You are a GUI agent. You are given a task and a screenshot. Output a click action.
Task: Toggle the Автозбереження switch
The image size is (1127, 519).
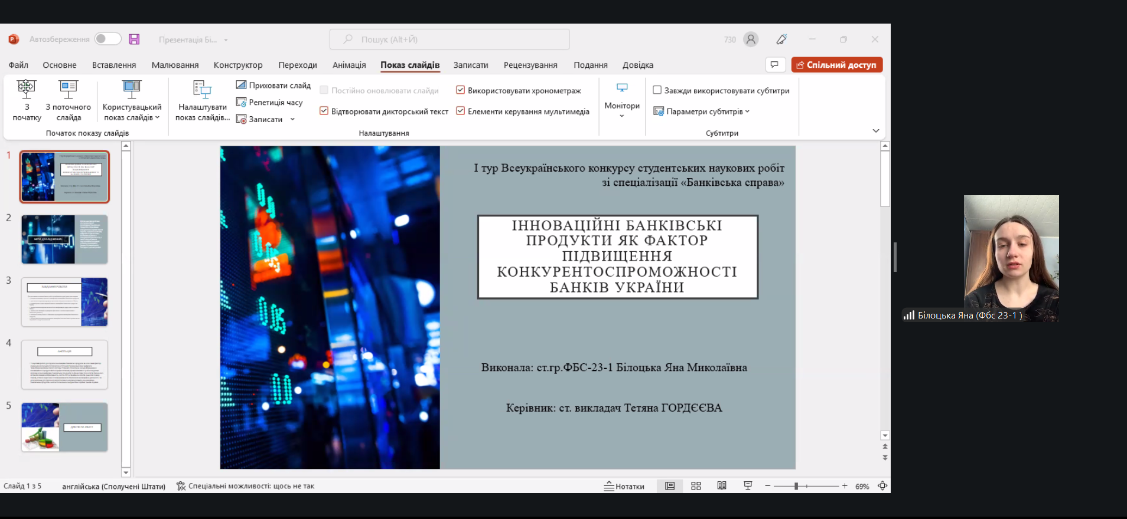point(108,39)
